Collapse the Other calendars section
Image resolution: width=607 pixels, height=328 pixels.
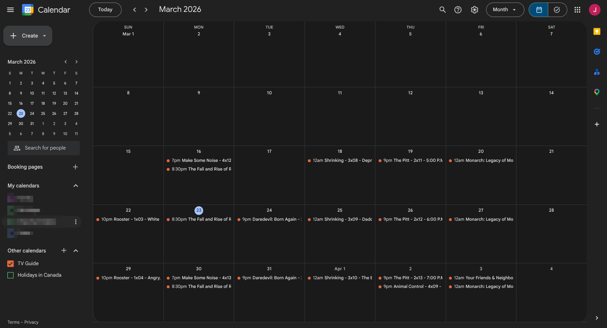(76, 251)
